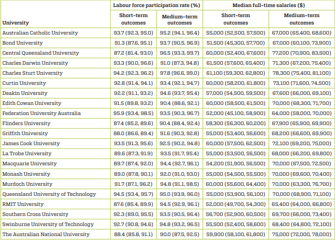Click cell '54,200 (51,900, 56,500)'
This screenshot has width=335, height=240.
tap(236, 163)
